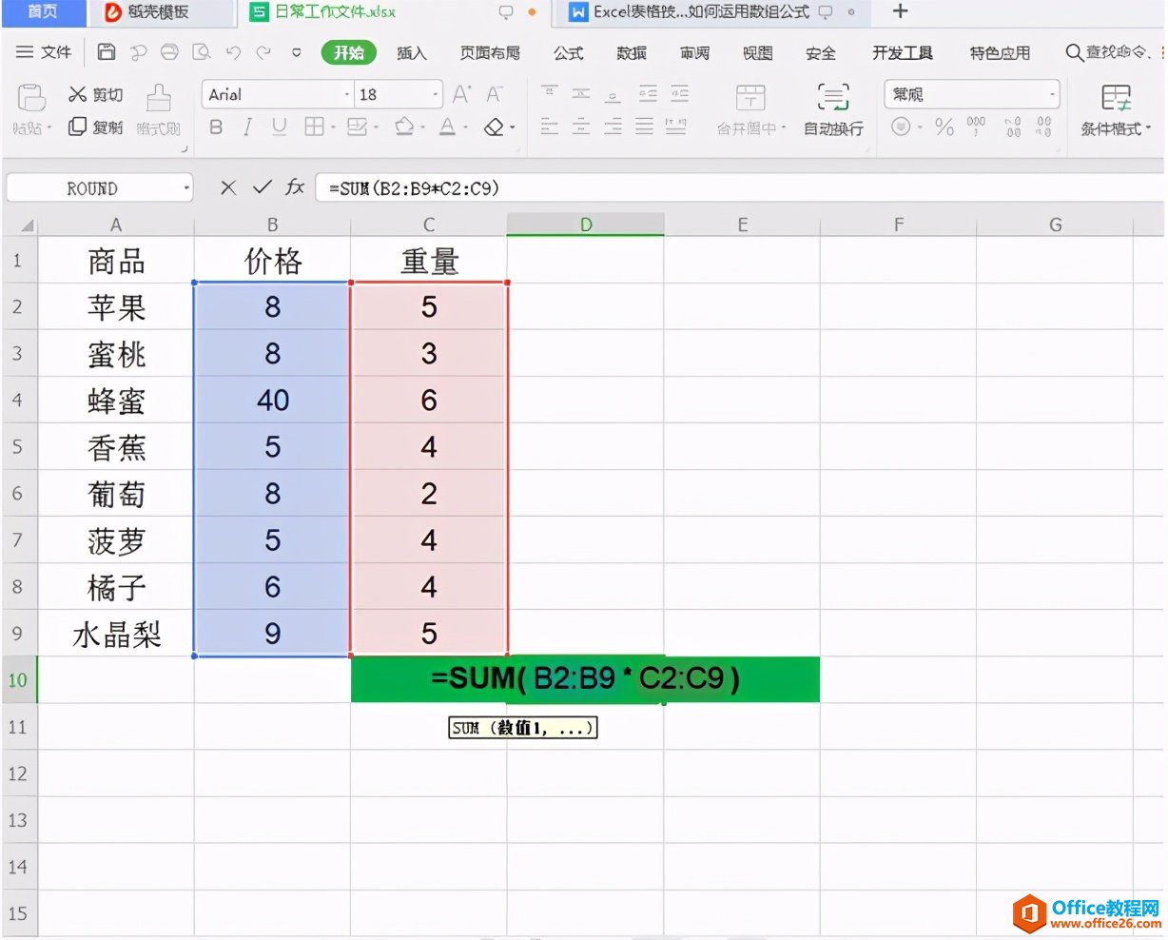Click the 价格 cell with value 40

pyautogui.click(x=272, y=400)
